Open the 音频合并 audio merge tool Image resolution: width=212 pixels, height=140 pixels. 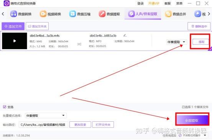[x=176, y=14]
